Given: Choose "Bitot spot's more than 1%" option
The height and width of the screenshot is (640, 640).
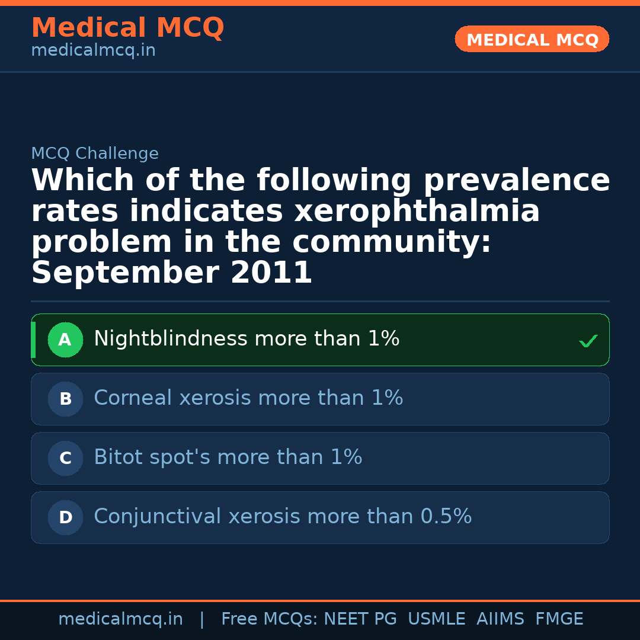Looking at the screenshot, I should pos(228,458).
